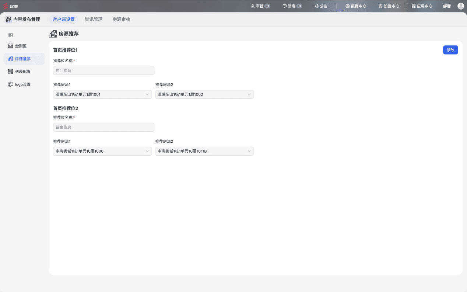The image size is (467, 292).
Task: Open 公告 announcements with speaker icon
Action: pos(321,6)
